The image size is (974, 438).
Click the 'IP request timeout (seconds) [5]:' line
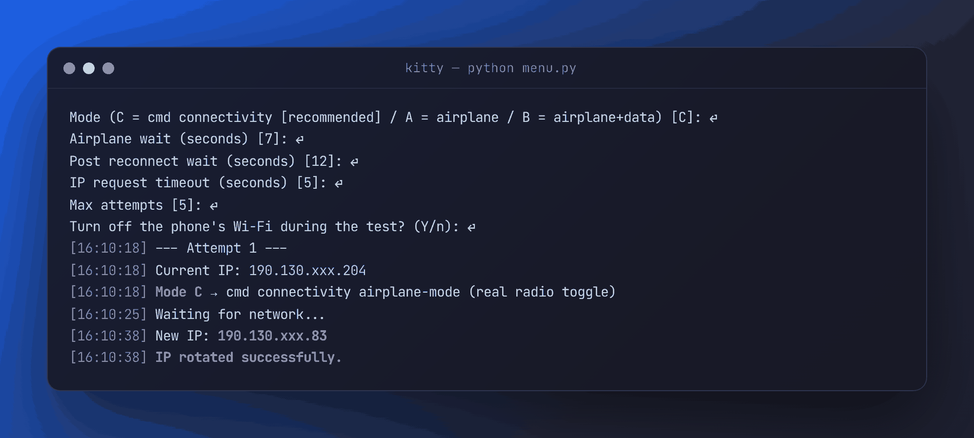tap(206, 183)
